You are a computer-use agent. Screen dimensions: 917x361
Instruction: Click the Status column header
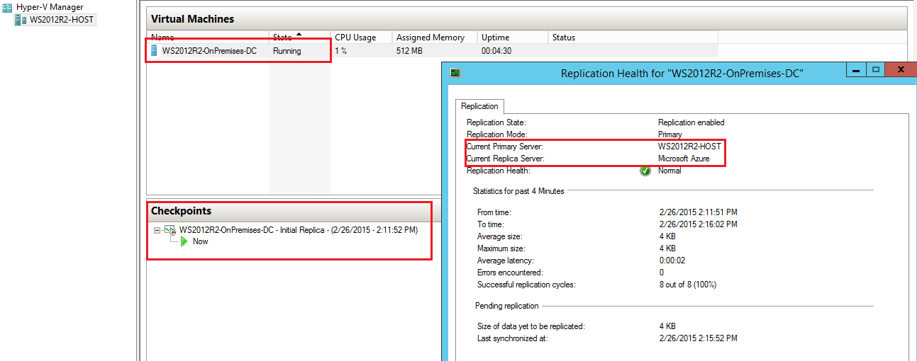click(563, 38)
